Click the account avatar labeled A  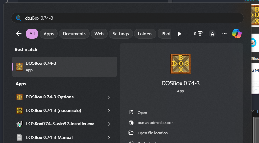tap(212, 34)
